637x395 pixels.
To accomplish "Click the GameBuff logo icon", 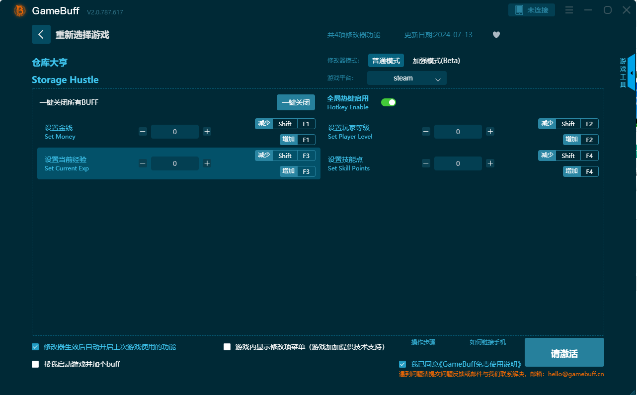I will (x=20, y=10).
